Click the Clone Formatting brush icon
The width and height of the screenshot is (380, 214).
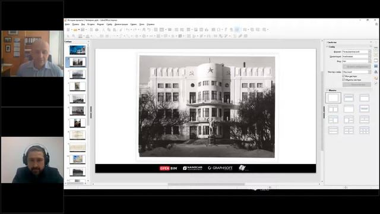[121, 30]
